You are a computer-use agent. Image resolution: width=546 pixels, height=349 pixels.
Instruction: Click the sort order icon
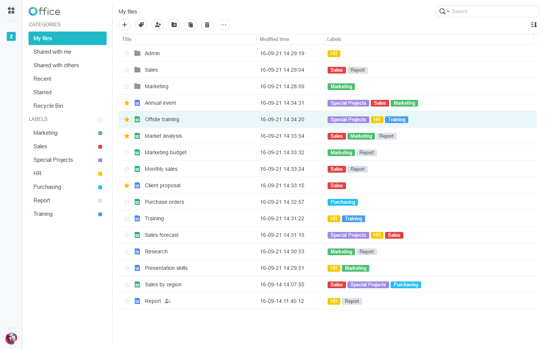pos(534,25)
